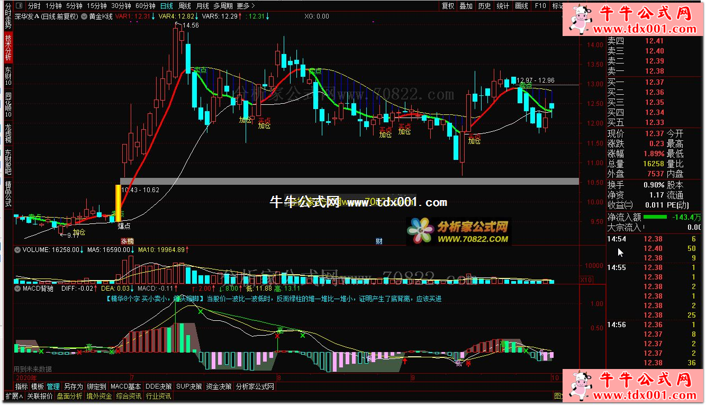Click the 涨幅 value 1.89%
706x405 pixels.
tap(654, 154)
